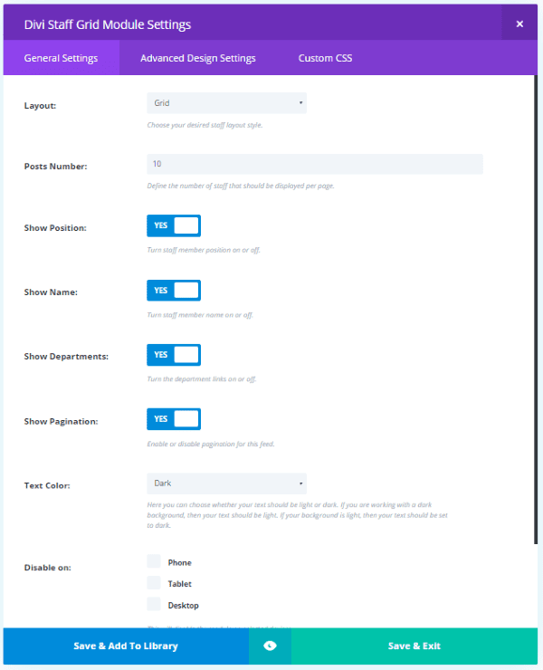
Task: Click the Disable on: label
Action: coord(47,568)
